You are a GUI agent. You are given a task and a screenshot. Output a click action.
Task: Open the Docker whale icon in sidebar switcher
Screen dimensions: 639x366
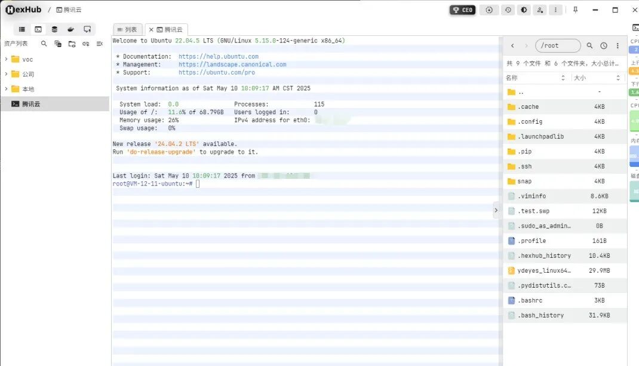[x=70, y=29]
